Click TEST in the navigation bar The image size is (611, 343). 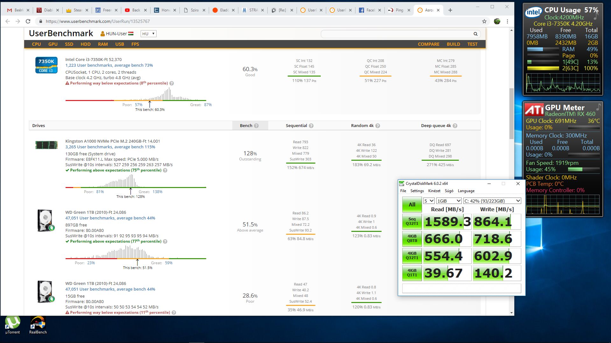tap(473, 44)
